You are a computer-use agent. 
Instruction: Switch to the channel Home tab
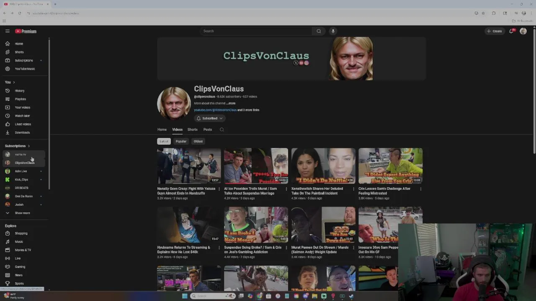point(162,130)
